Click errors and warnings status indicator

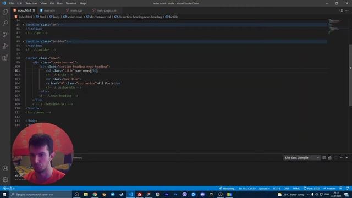[x=9, y=188]
